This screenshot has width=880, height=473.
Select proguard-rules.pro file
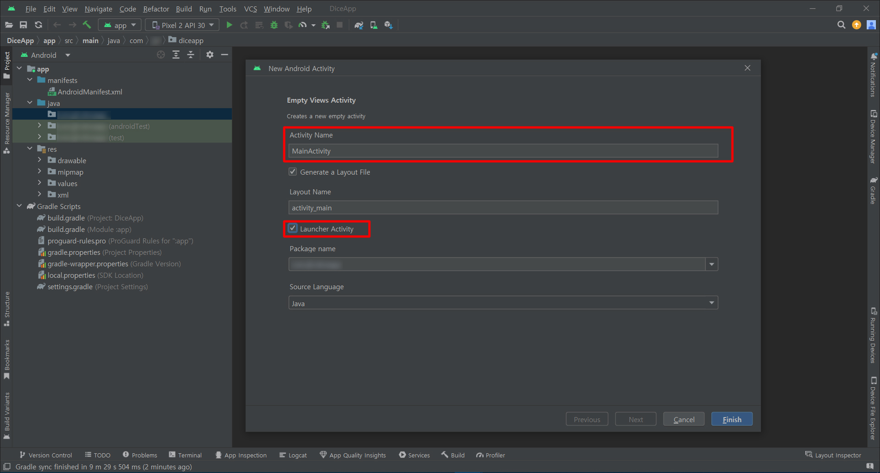(x=115, y=241)
